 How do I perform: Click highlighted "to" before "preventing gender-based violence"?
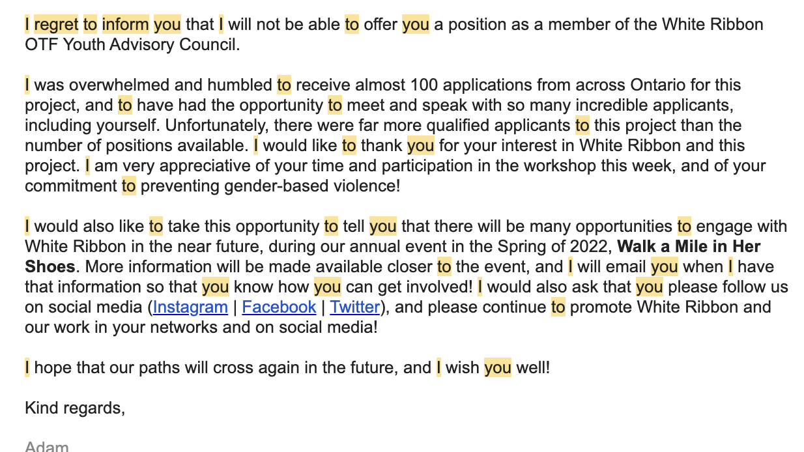[x=128, y=186]
